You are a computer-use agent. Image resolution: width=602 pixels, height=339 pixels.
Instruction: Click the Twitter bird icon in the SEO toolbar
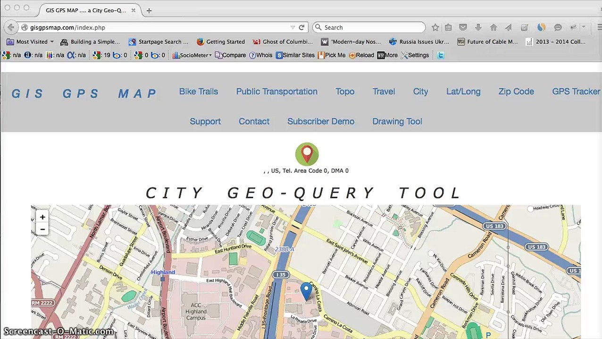[x=440, y=55]
